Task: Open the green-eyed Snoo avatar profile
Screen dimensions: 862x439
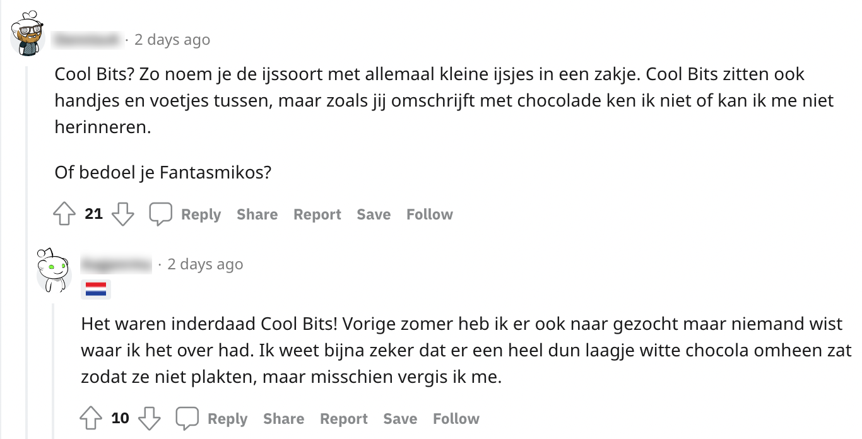Action: pos(54,269)
